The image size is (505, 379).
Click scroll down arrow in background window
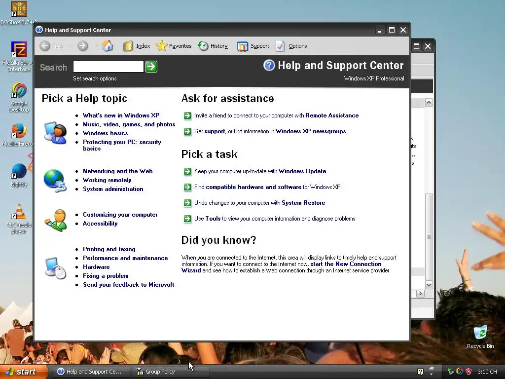pyautogui.click(x=429, y=285)
